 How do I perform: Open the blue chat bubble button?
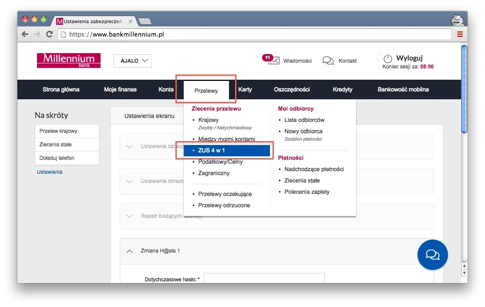(432, 254)
